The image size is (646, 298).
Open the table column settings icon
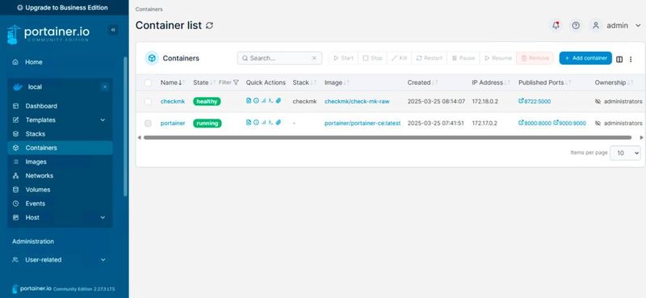click(x=619, y=59)
